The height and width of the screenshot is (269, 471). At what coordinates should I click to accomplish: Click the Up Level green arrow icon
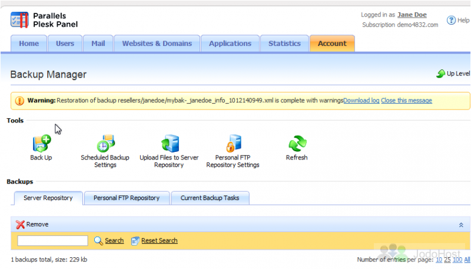[x=440, y=74]
